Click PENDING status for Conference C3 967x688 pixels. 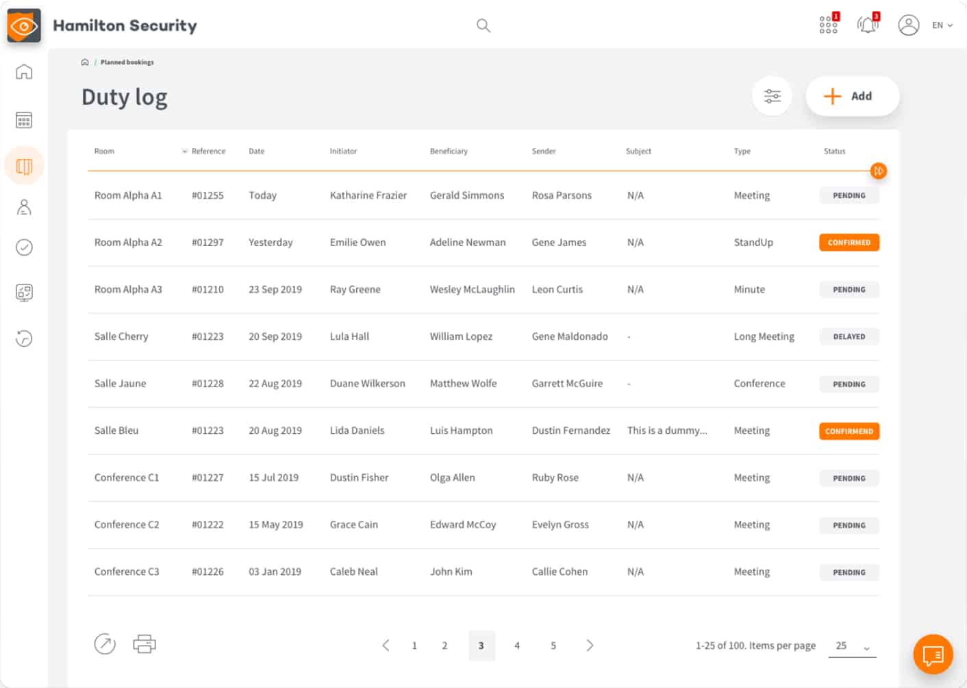click(849, 573)
